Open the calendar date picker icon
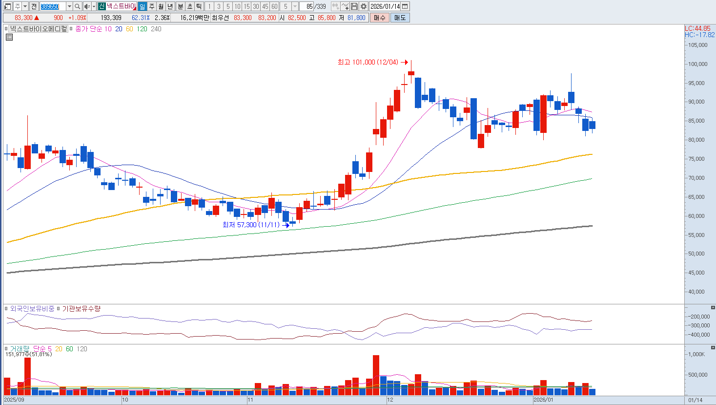The image size is (716, 405). [405, 6]
